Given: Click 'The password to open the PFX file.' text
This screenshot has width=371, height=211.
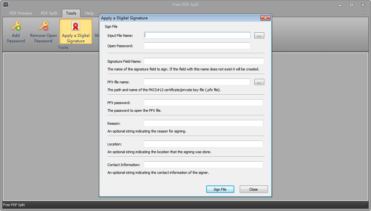Looking at the screenshot, I should (x=134, y=111).
